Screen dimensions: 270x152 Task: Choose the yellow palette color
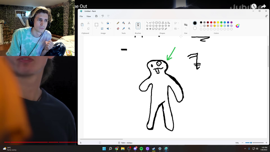click(218, 22)
